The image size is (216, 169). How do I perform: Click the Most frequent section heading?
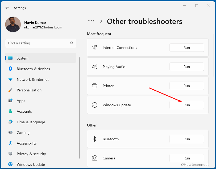tap(99, 34)
